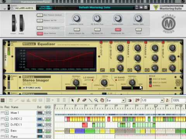Select Normal solo mode on Stereo Imager
The height and width of the screenshot is (139, 186).
[150, 86]
